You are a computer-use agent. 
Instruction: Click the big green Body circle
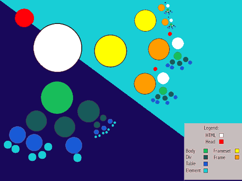(57, 98)
